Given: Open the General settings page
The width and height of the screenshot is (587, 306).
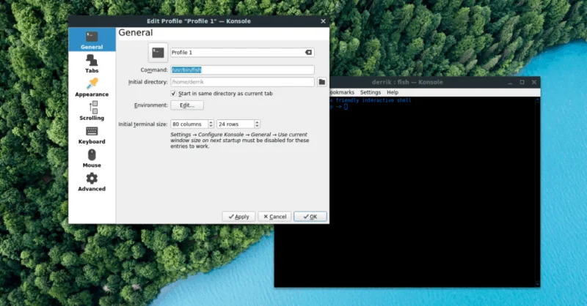Looking at the screenshot, I should pyautogui.click(x=92, y=40).
